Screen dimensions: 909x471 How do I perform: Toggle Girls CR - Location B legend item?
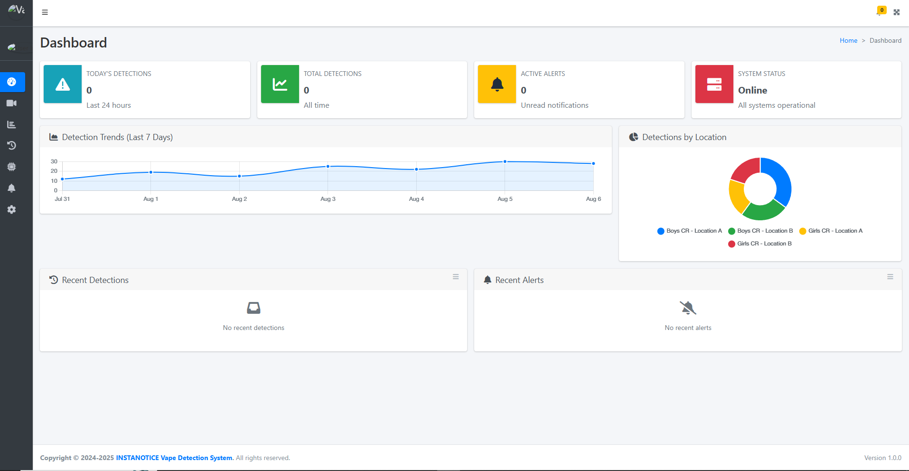tap(760, 244)
